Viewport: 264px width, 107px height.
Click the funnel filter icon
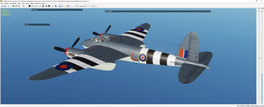(x=32, y=6)
